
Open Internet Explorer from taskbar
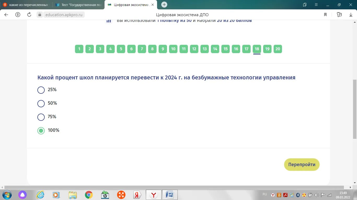[x=41, y=195]
